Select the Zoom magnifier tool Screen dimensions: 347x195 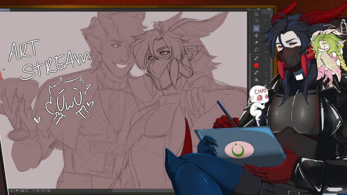point(256,14)
